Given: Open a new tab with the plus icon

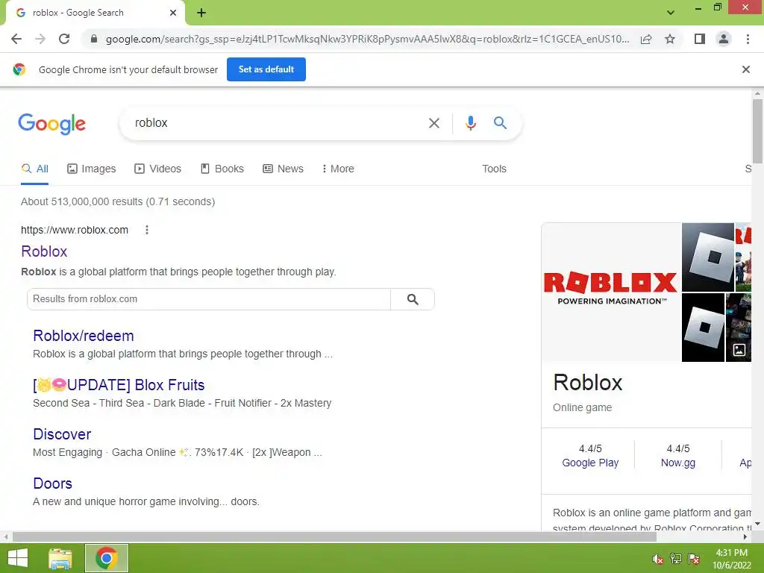Looking at the screenshot, I should pos(201,13).
